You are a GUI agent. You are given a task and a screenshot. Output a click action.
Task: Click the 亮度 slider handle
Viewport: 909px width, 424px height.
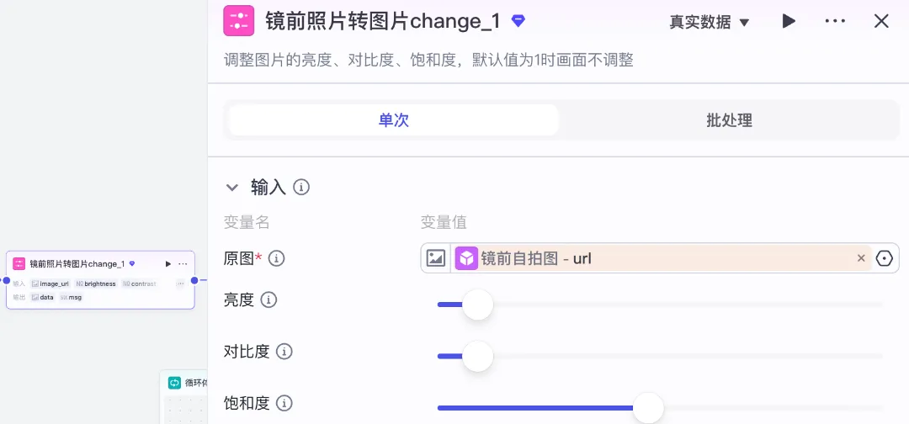[477, 304]
